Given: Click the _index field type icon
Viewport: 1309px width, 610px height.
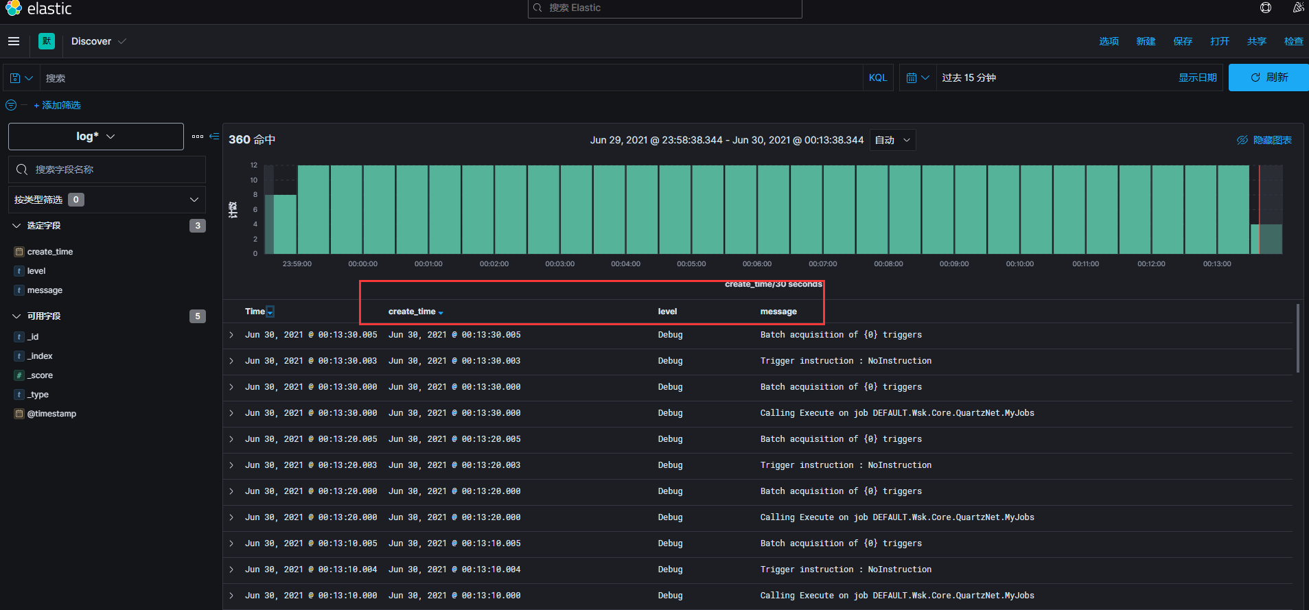Looking at the screenshot, I should click(19, 356).
